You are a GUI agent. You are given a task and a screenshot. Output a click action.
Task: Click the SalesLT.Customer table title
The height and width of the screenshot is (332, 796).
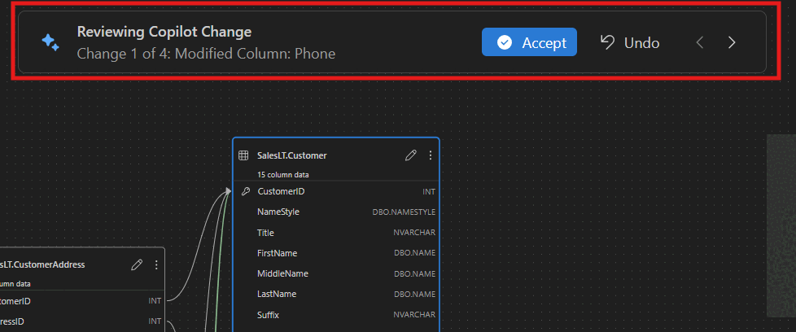coord(292,155)
